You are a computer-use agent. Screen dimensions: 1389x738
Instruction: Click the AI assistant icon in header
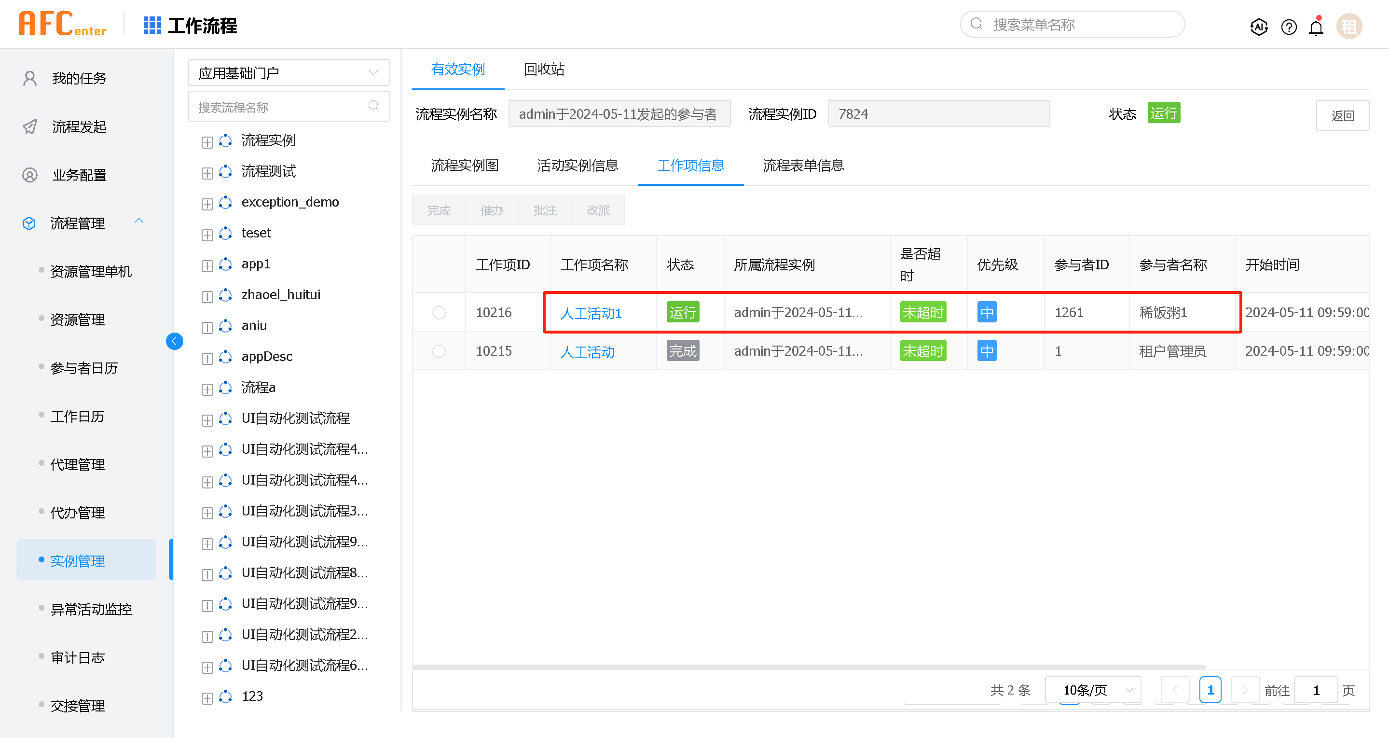coord(1259,27)
